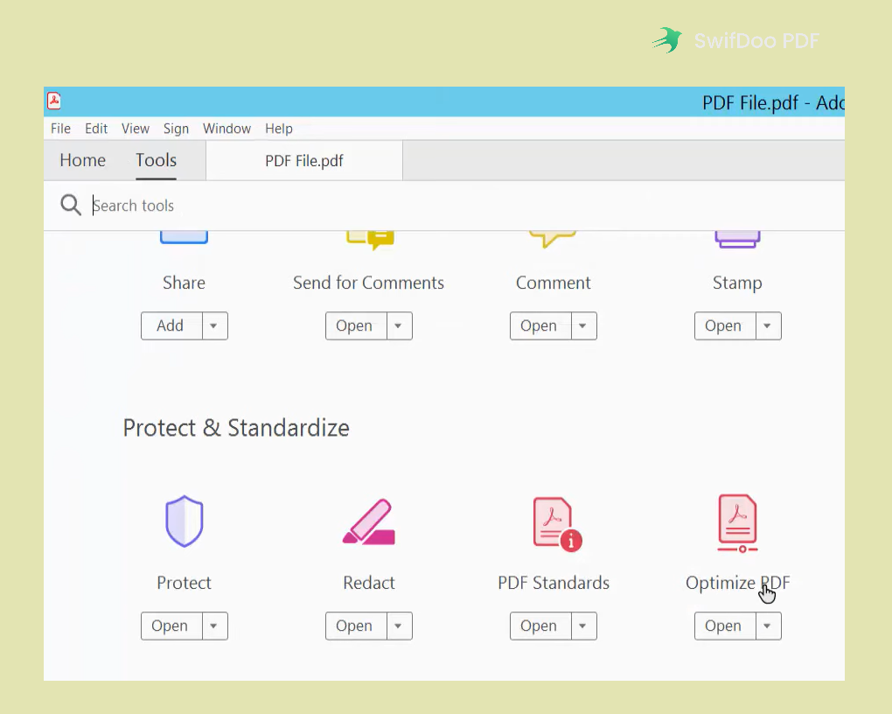Click the Protect shield icon

pos(184,521)
